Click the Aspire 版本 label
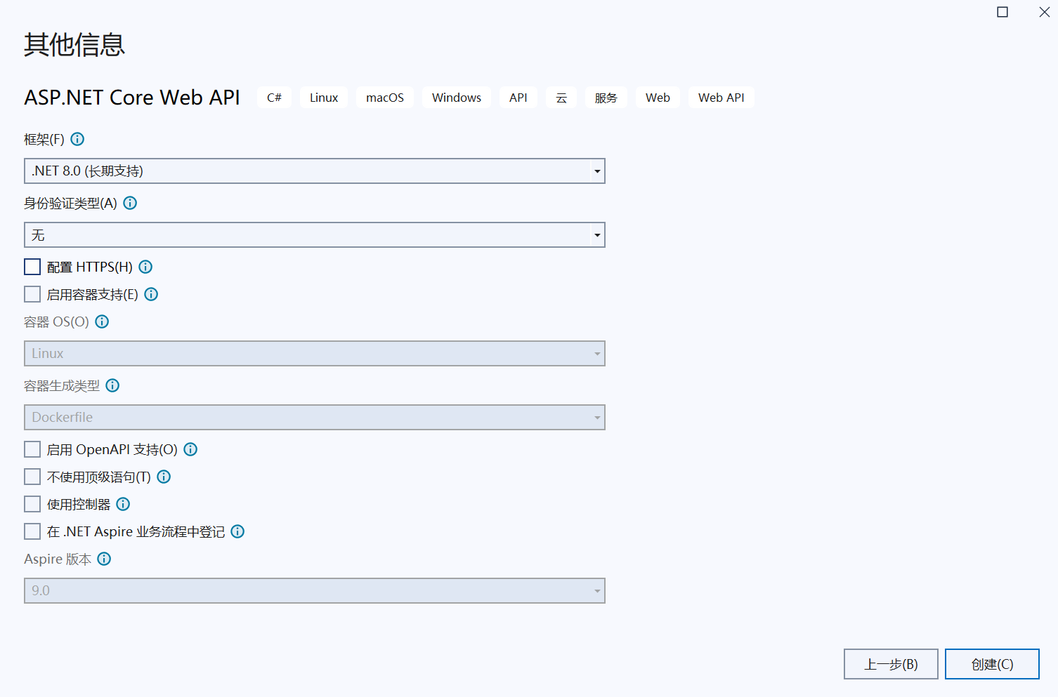Image resolution: width=1058 pixels, height=697 pixels. click(58, 559)
